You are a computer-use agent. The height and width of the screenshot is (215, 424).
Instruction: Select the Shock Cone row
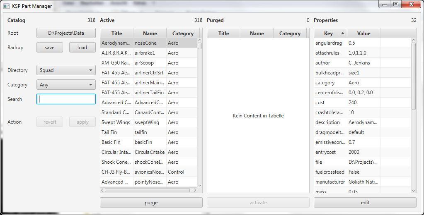[x=149, y=162]
